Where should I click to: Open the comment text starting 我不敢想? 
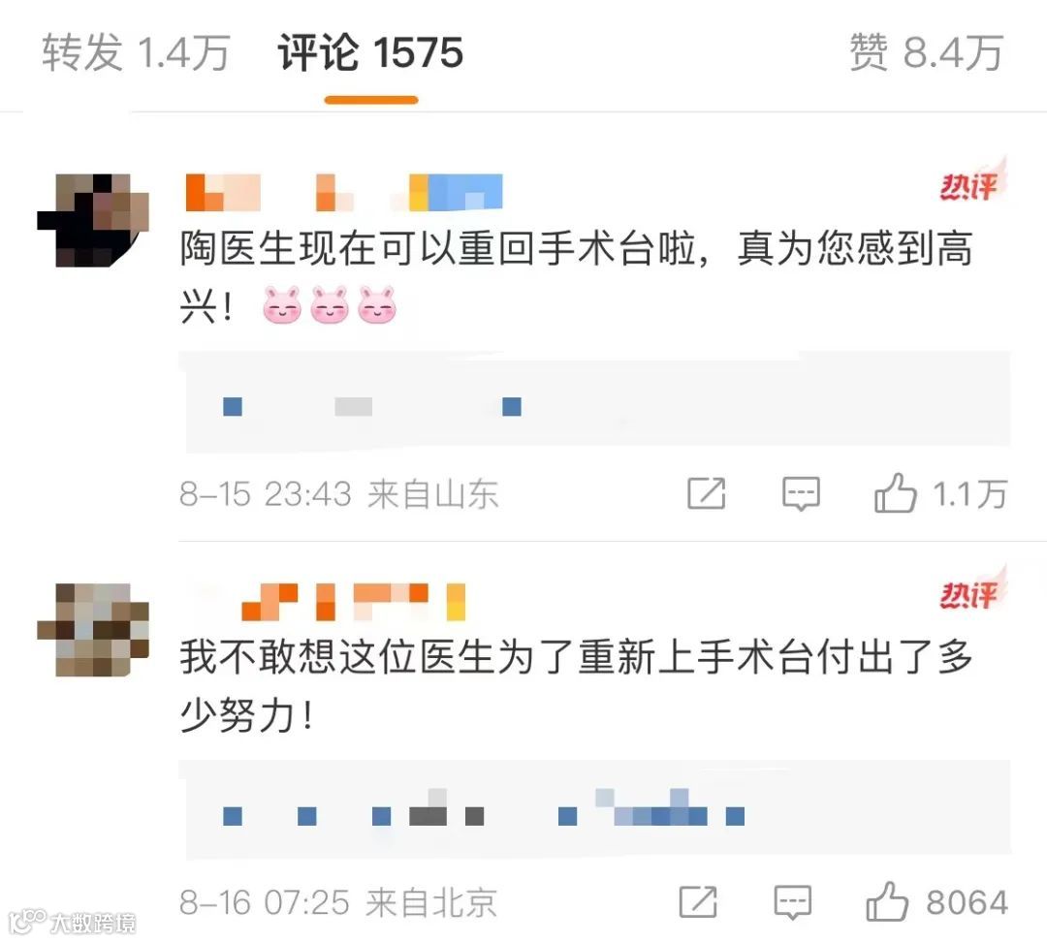(x=576, y=686)
